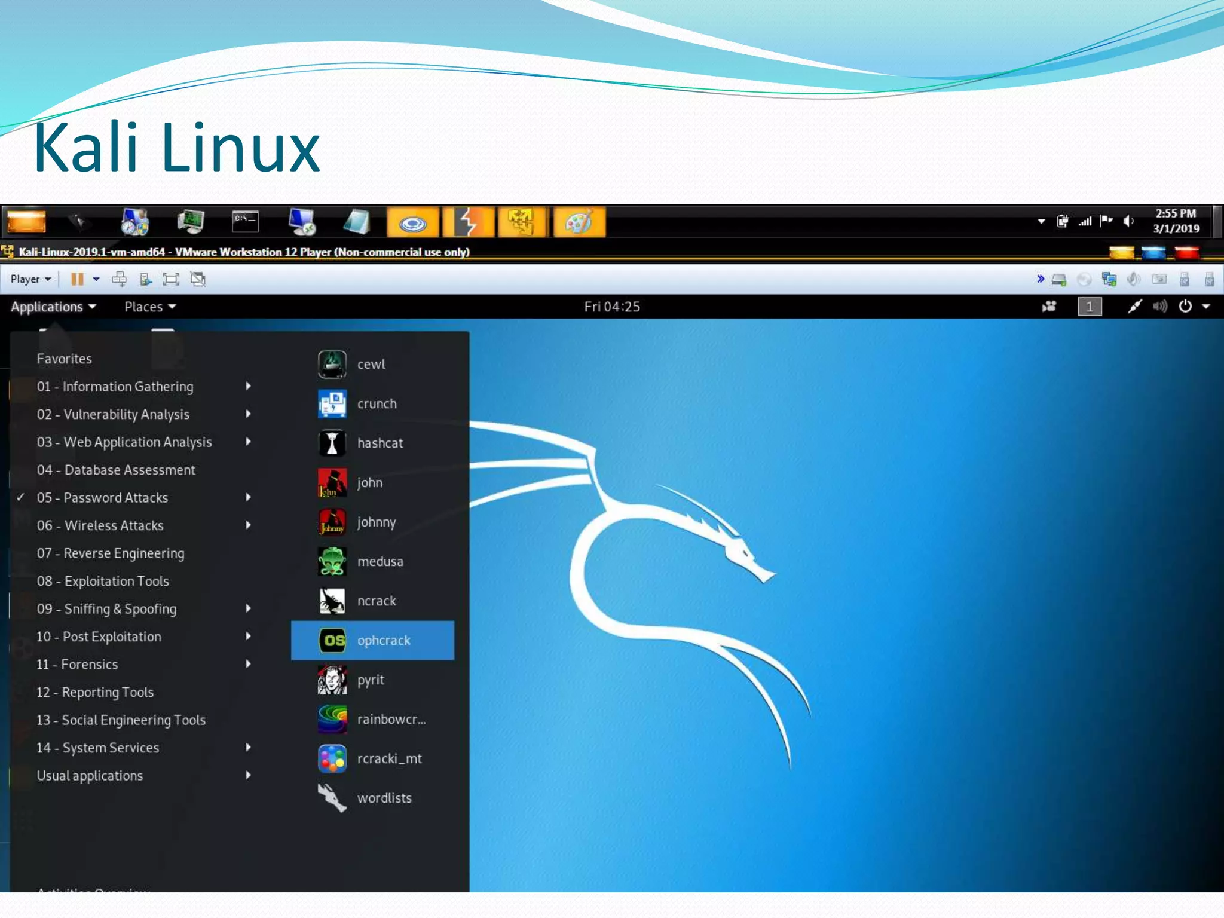The width and height of the screenshot is (1224, 918).
Task: Click the Favorites entry
Action: click(x=64, y=359)
